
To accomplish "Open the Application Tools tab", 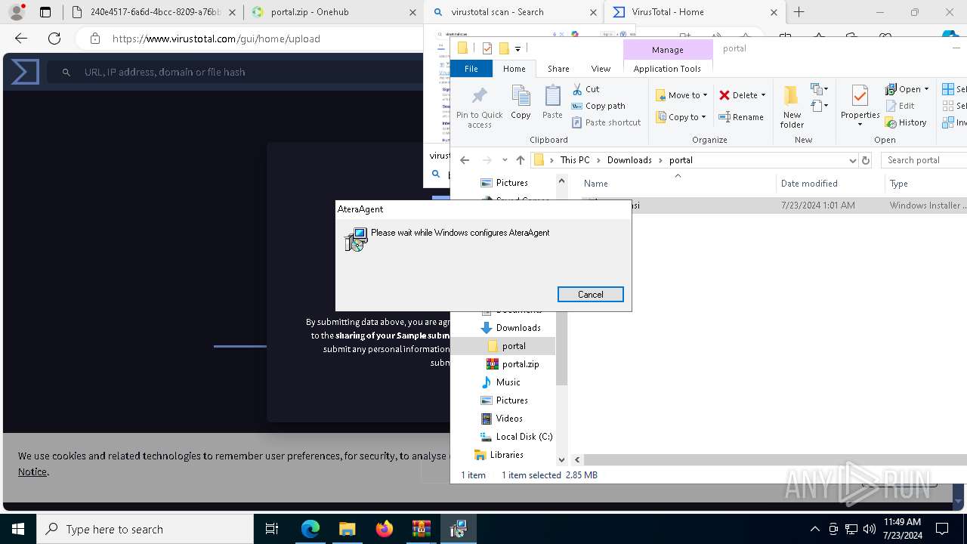I will click(x=667, y=69).
